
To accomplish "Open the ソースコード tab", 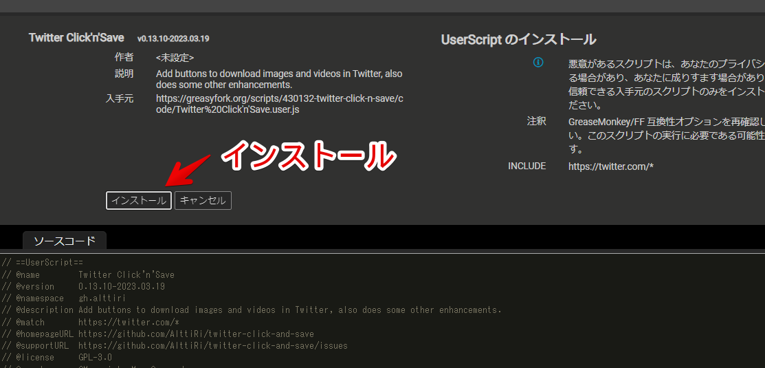I will pyautogui.click(x=65, y=241).
